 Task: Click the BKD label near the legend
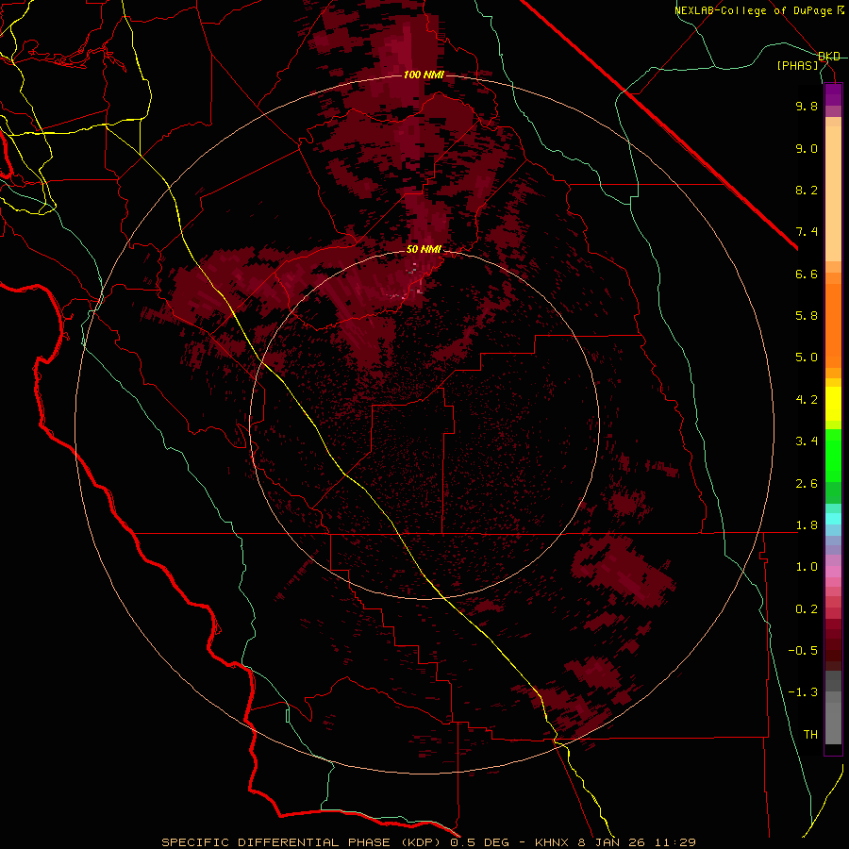click(829, 57)
